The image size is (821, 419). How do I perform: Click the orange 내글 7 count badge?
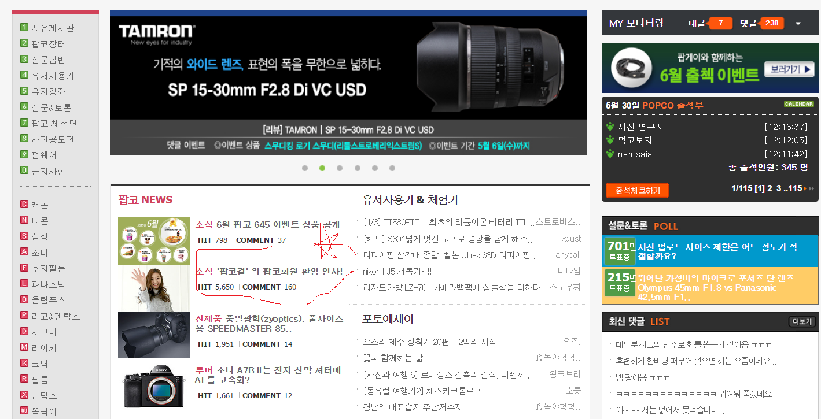pyautogui.click(x=720, y=23)
